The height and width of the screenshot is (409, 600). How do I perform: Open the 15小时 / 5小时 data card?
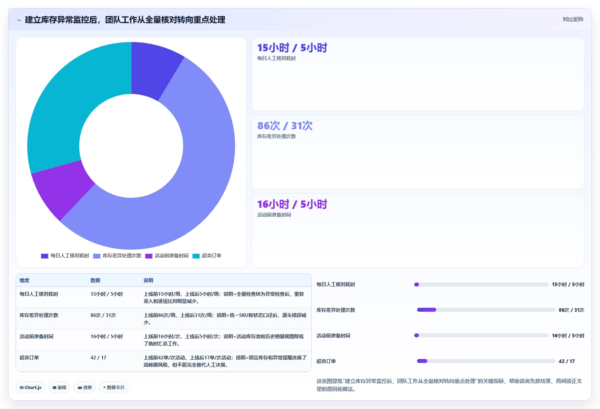(x=418, y=74)
